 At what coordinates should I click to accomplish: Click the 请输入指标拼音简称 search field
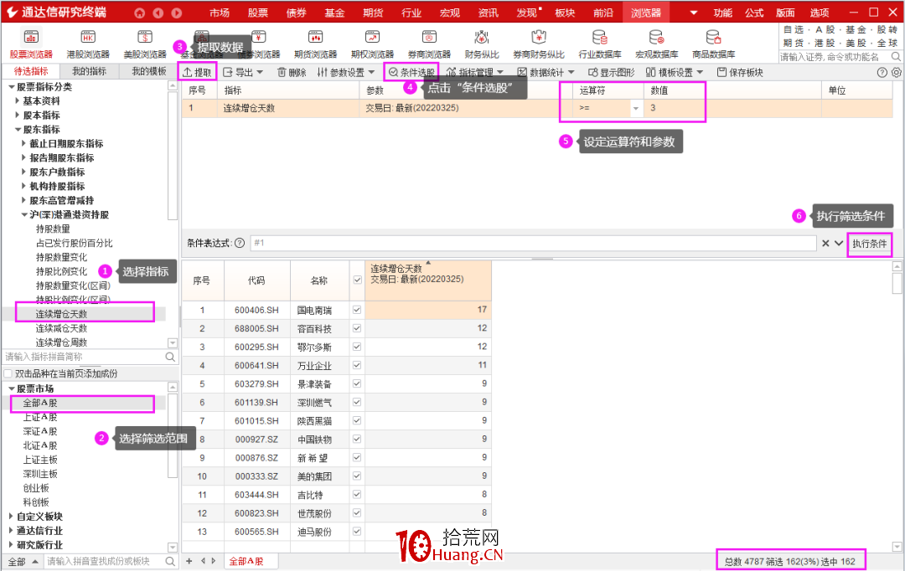(x=84, y=357)
